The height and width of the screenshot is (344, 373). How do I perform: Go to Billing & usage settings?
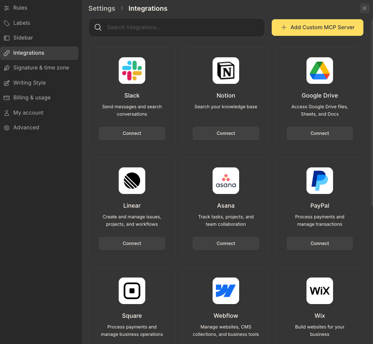[32, 98]
